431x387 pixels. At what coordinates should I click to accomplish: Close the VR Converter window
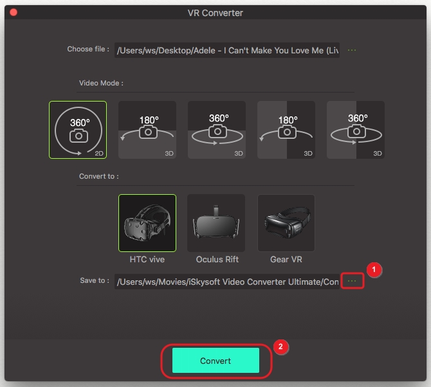(x=14, y=12)
